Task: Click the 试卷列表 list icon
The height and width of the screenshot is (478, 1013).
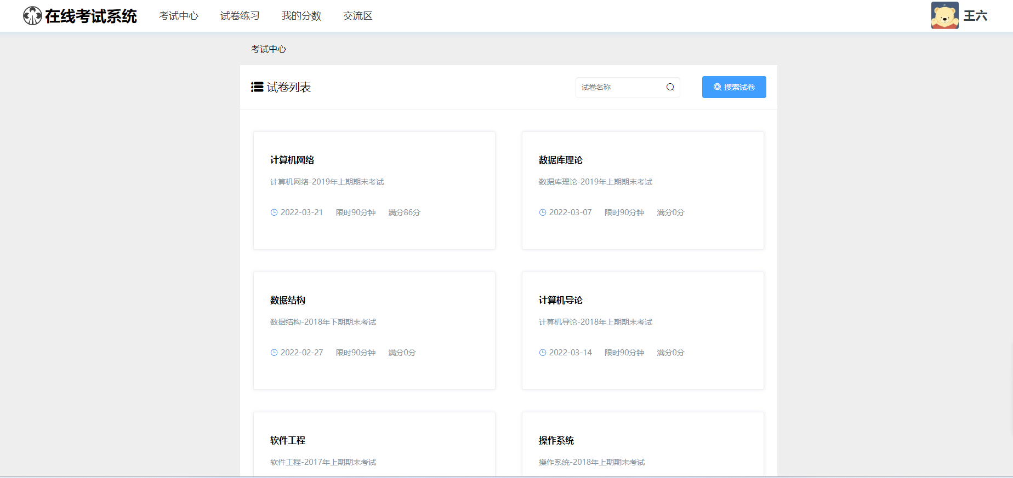Action: point(257,87)
